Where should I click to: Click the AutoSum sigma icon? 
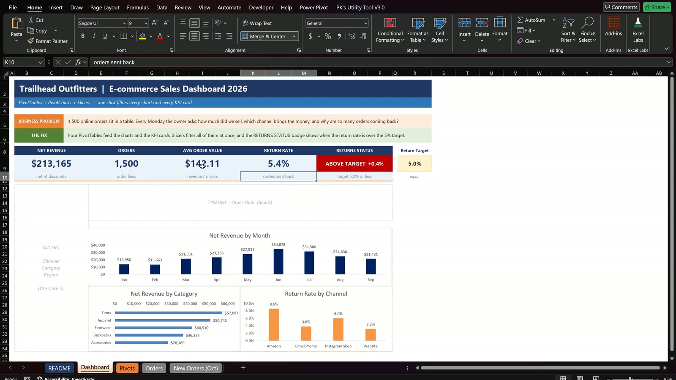(x=520, y=20)
